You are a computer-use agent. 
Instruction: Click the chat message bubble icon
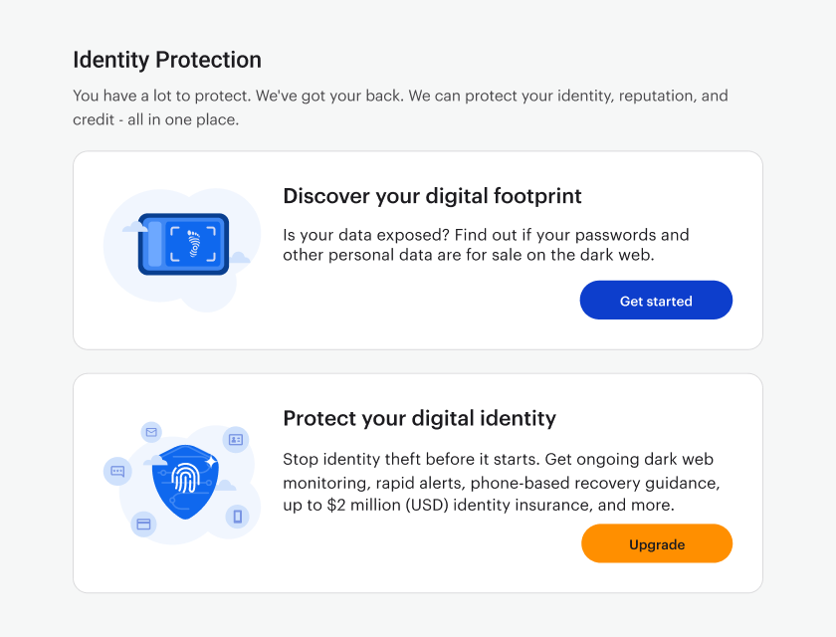pos(117,471)
